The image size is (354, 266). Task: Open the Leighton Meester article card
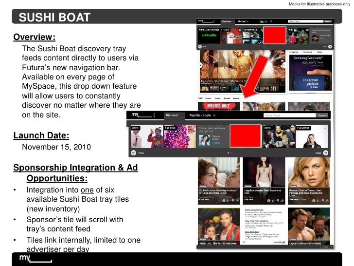264,181
